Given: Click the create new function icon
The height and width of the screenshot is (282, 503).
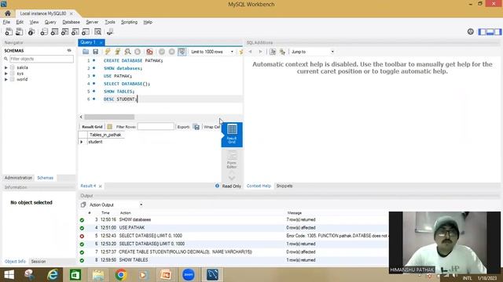Looking at the screenshot, I should click(86, 31).
